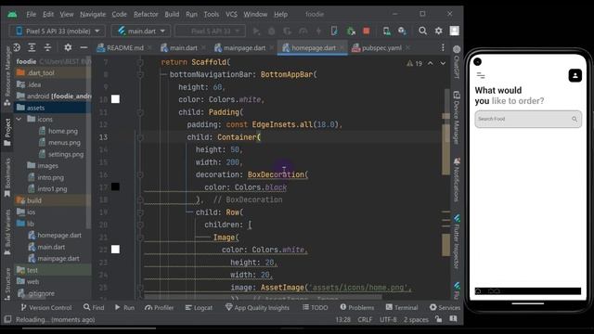Image resolution: width=594 pixels, height=334 pixels.
Task: Open the Terminal tool window
Action: point(402,307)
